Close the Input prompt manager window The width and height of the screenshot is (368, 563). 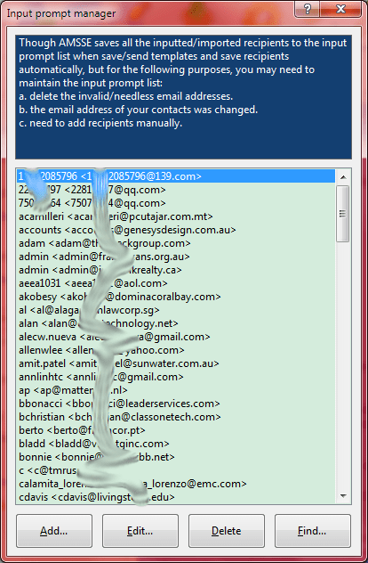point(340,9)
